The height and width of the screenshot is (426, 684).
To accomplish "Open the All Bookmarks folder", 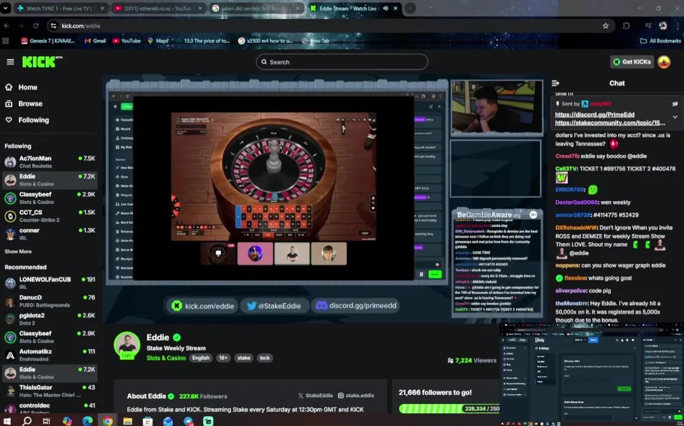I will (660, 41).
